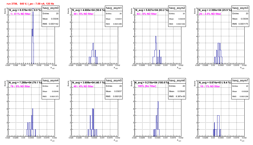Click the magenta 100% (No filter) label
This screenshot has width=253, height=145.
pos(147,86)
